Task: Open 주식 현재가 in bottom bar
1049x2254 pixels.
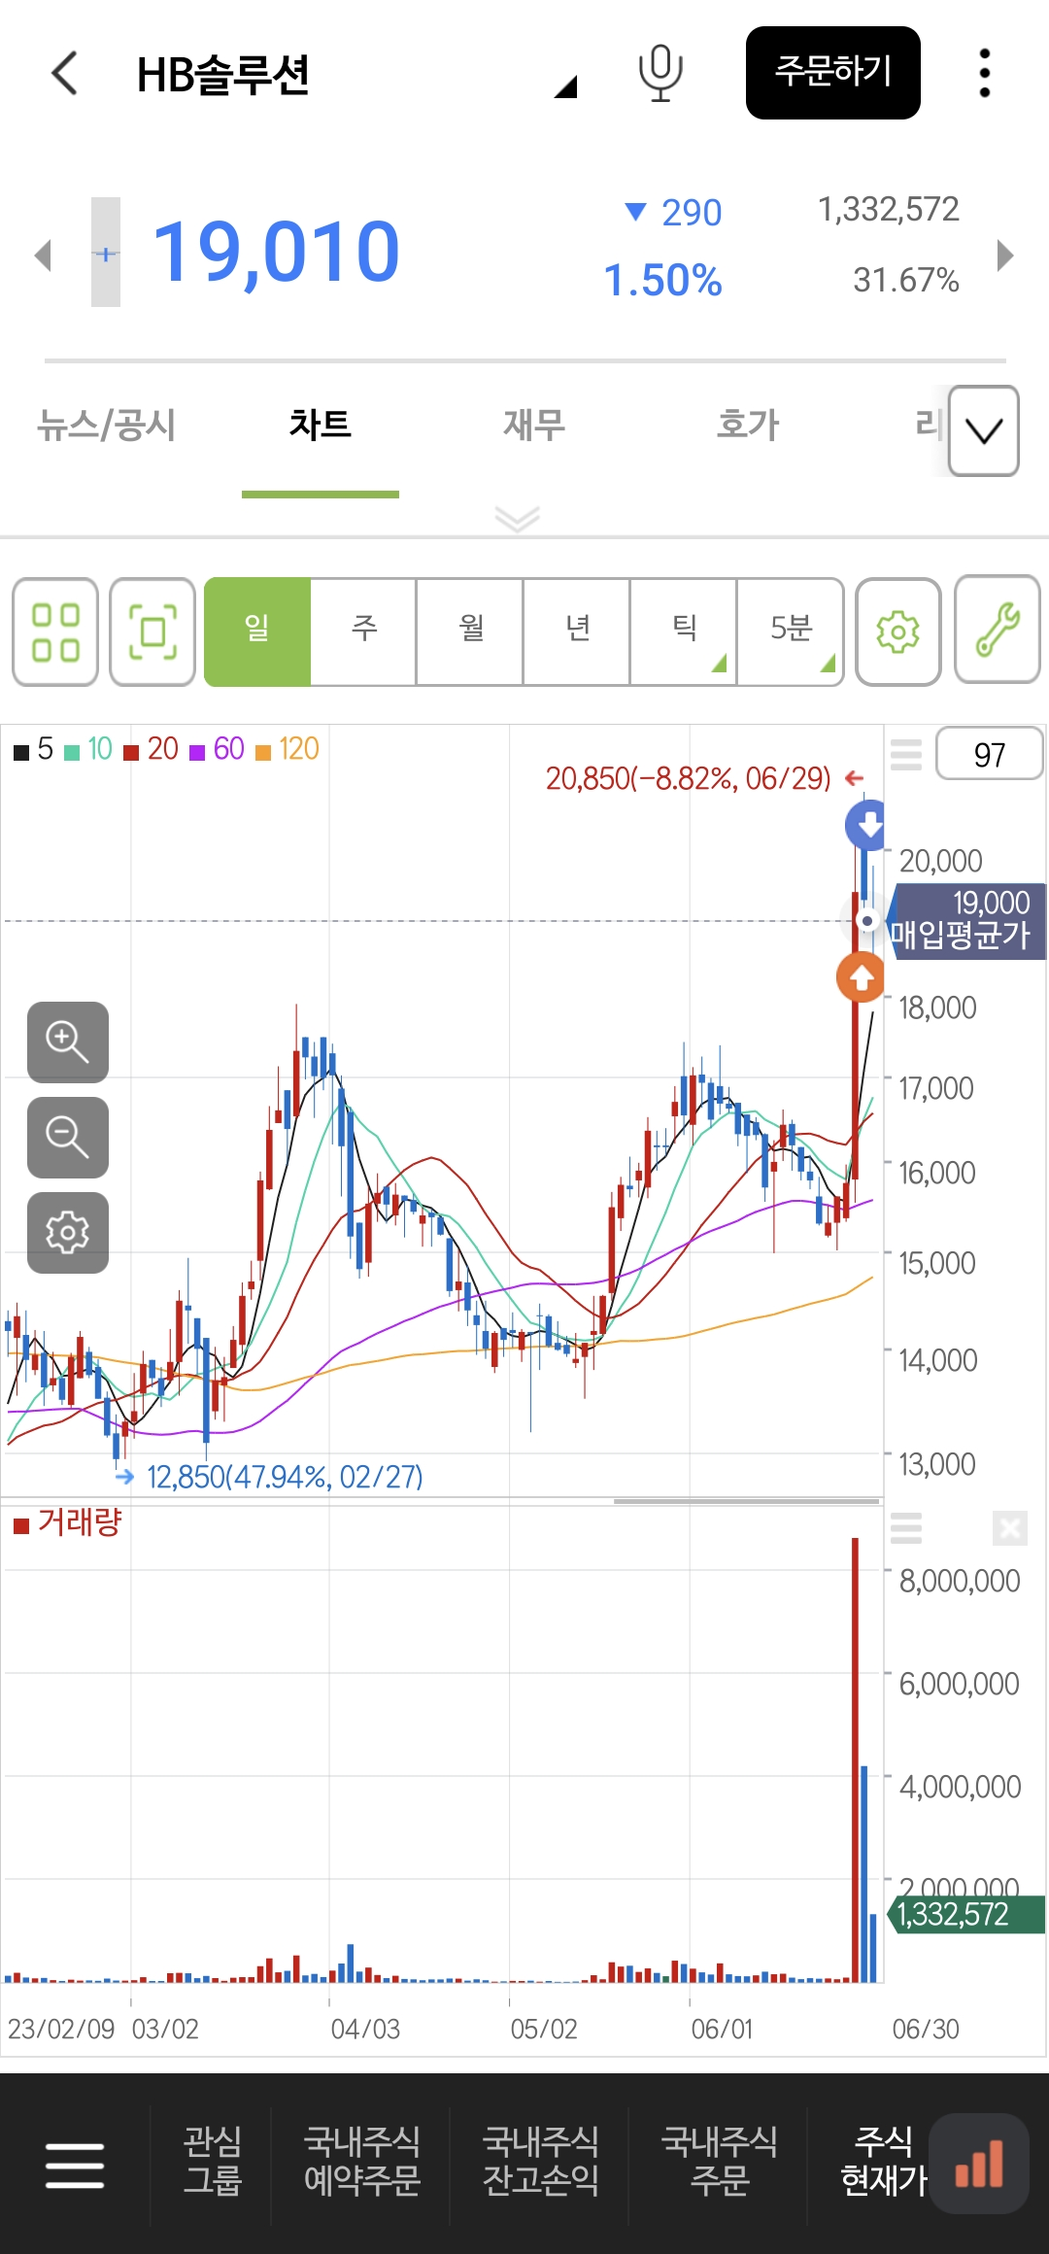Action: pos(884,2163)
